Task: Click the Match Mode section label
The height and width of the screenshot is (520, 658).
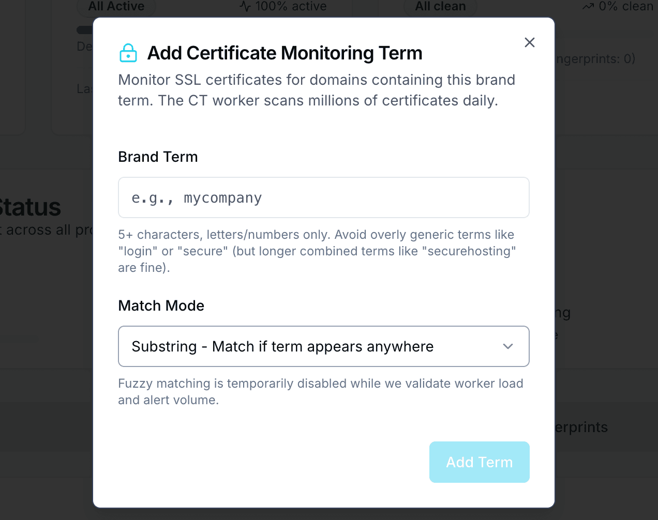Action: click(161, 305)
